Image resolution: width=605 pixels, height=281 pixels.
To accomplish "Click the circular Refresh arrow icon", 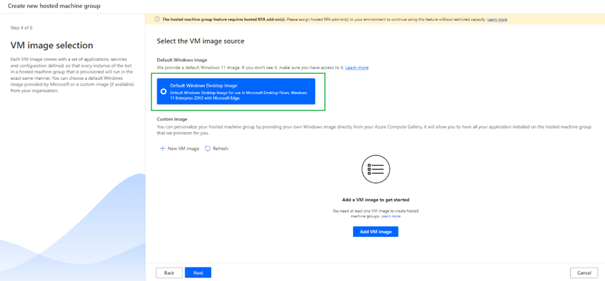I will (208, 148).
